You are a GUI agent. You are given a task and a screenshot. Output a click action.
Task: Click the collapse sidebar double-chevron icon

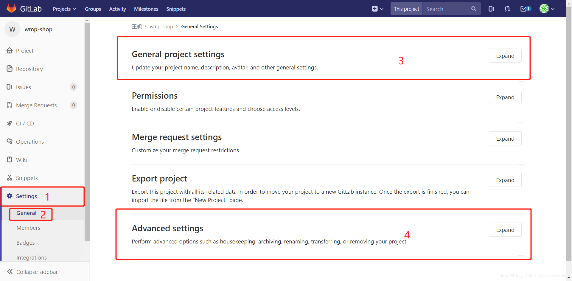tap(10, 271)
